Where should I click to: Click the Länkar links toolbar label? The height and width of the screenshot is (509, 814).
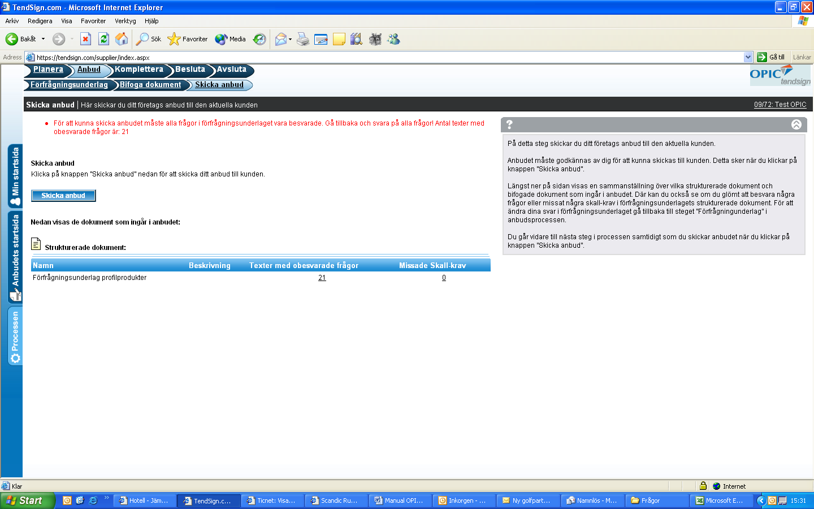(x=802, y=57)
